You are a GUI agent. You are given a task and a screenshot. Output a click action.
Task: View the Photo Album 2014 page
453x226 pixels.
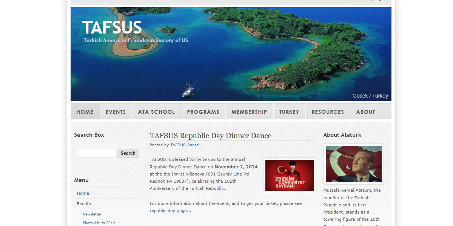[99, 223]
